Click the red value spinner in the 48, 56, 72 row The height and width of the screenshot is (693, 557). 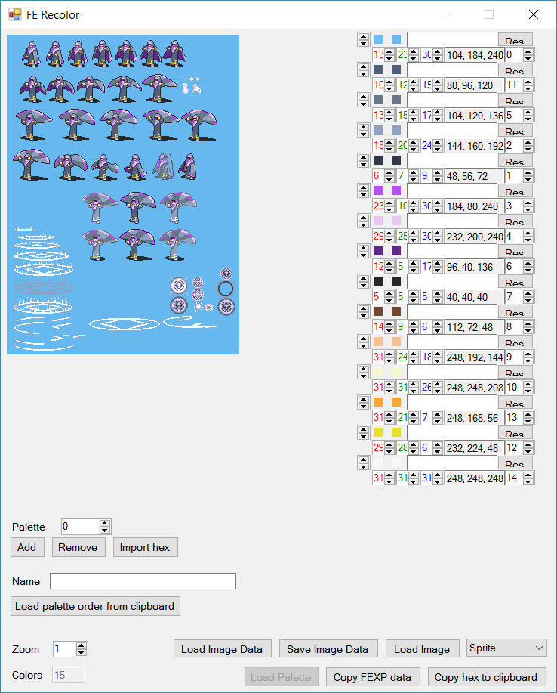389,176
